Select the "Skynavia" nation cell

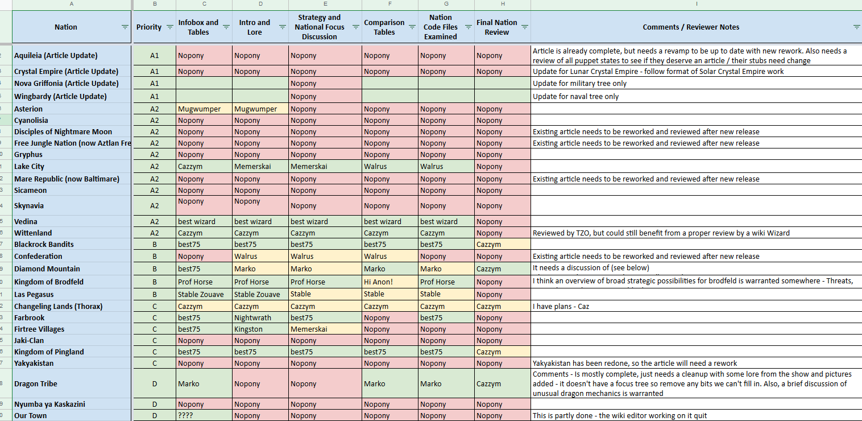(x=72, y=206)
